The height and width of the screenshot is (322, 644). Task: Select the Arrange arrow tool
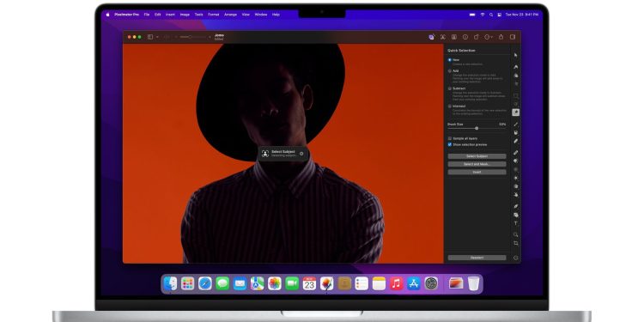(516, 56)
